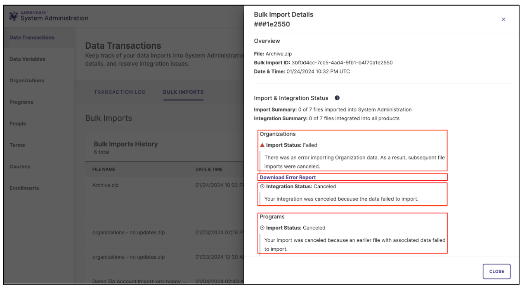Open the Import & Integration Status info tooltip
The height and width of the screenshot is (287, 522).
point(337,98)
